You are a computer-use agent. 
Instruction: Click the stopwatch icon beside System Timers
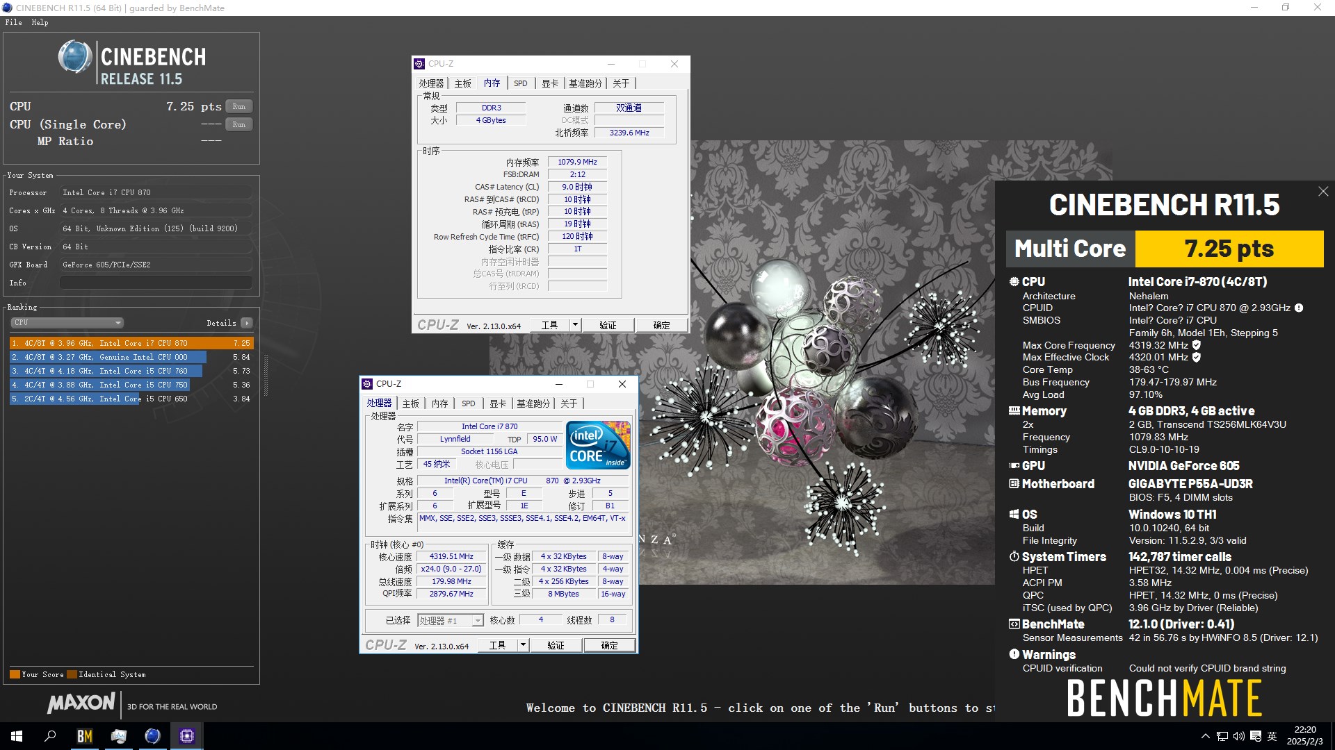click(x=1014, y=557)
